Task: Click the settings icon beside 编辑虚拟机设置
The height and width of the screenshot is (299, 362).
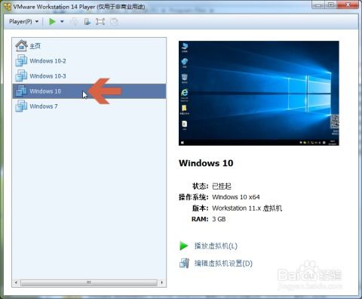Action: pos(184,264)
